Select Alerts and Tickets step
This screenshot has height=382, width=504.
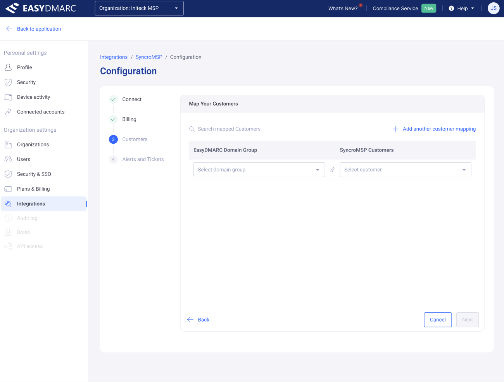[x=143, y=159]
